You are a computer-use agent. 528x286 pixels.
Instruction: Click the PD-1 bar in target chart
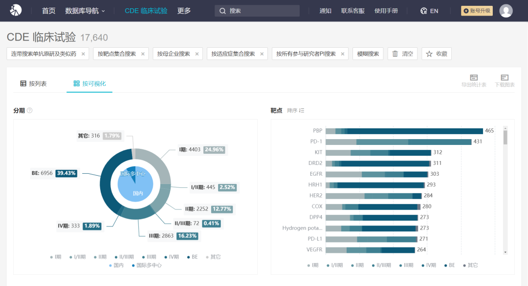(398, 142)
